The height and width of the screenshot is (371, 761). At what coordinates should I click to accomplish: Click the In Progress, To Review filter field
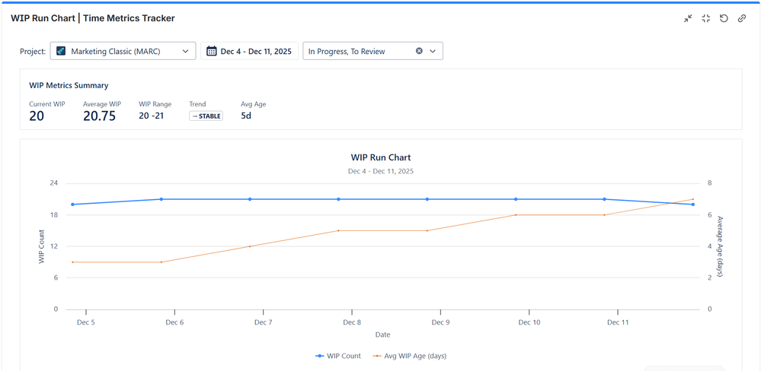click(x=373, y=51)
